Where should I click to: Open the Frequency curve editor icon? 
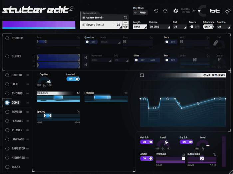(x=78, y=93)
